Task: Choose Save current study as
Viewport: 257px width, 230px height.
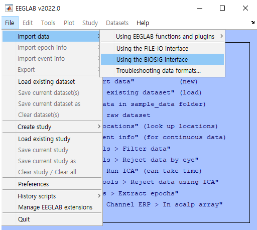Action: [52, 161]
